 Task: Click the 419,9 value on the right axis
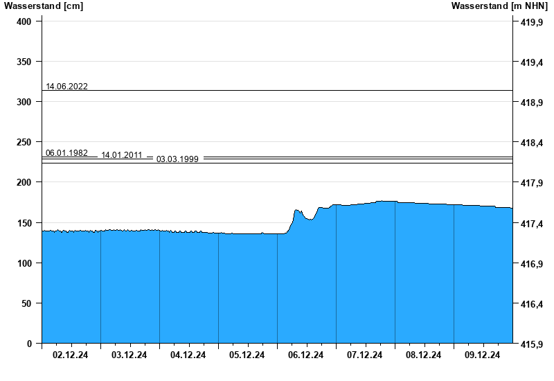[x=531, y=23]
